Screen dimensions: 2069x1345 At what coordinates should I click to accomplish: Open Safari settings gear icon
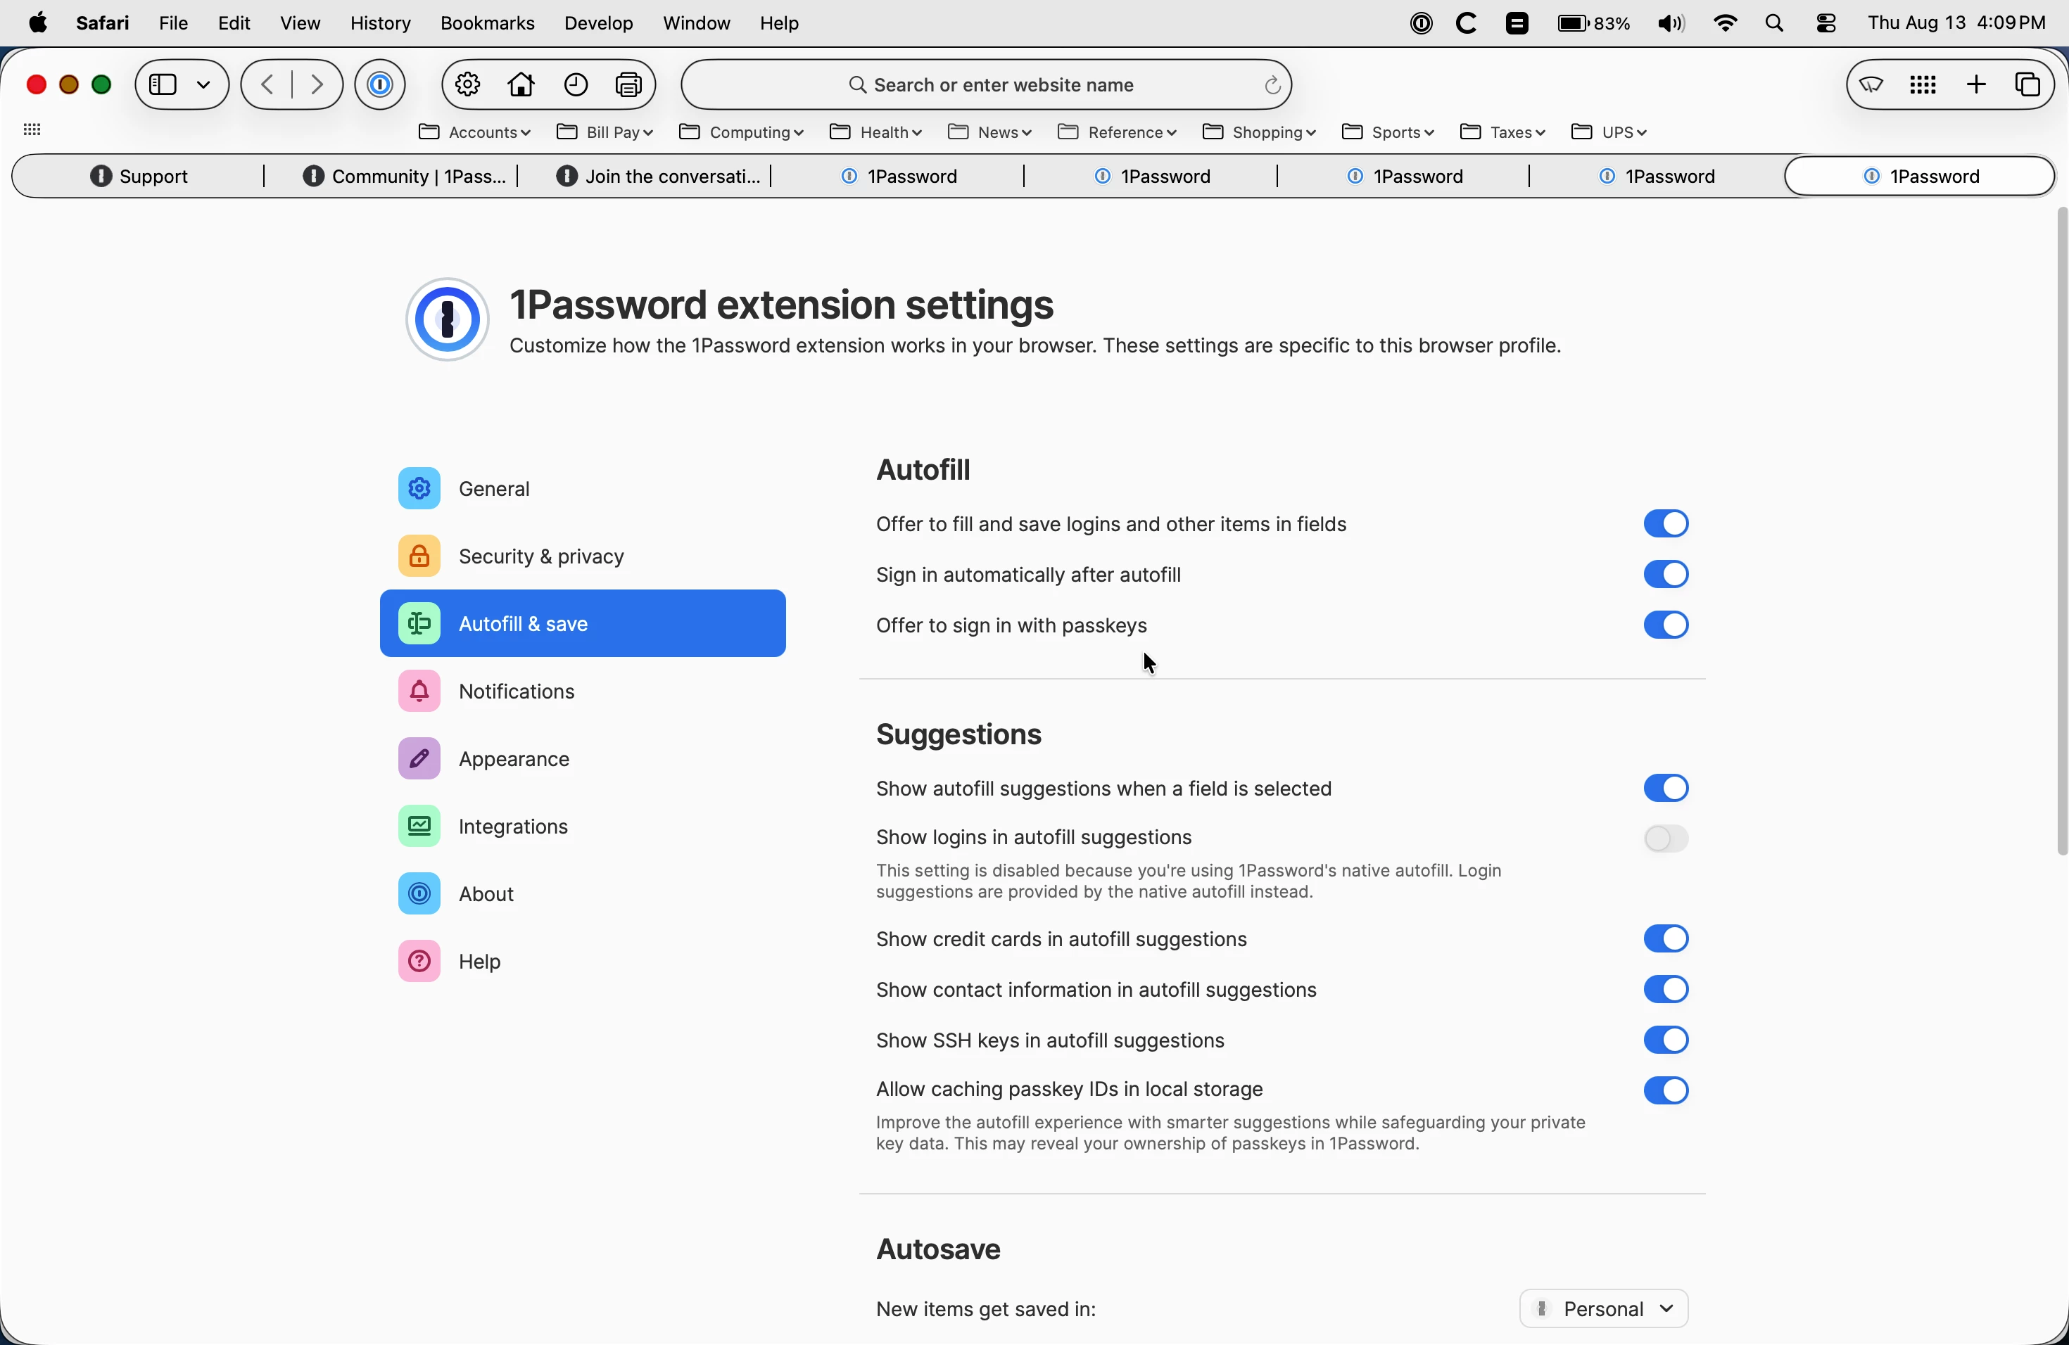point(468,85)
